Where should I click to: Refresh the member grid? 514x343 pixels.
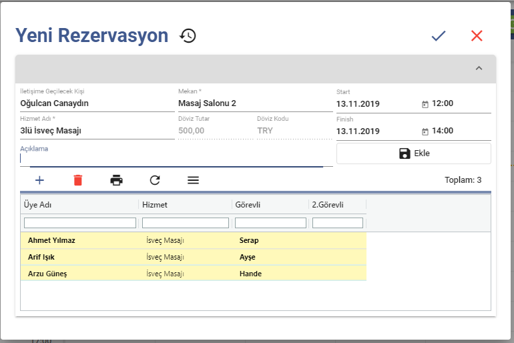coord(155,180)
